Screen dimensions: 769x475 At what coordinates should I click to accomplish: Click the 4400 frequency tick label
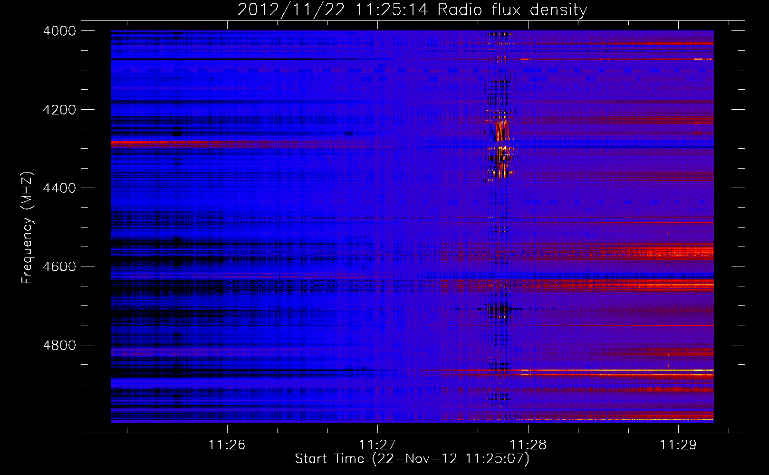59,188
